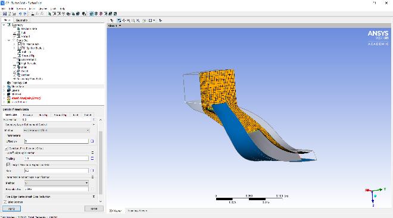Toggle the Inlet checkbox in the tree
Screen dimensions: 393x218
[x=14, y=67]
